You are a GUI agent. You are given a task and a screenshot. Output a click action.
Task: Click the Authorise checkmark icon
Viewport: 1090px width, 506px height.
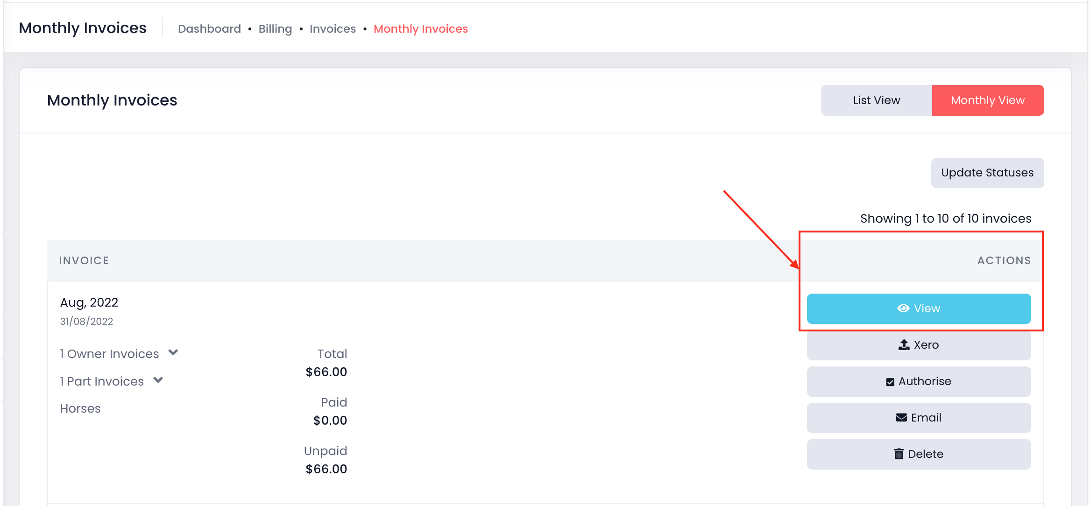(x=890, y=382)
